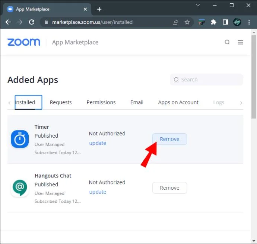The image size is (257, 244).
Task: Open the Email tab
Action: point(137,102)
